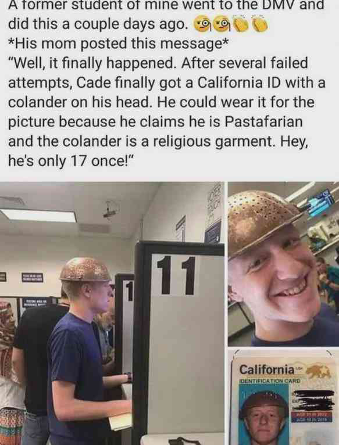Open the smiling selfie photo
This screenshot has width=339, height=445.
(x=283, y=264)
